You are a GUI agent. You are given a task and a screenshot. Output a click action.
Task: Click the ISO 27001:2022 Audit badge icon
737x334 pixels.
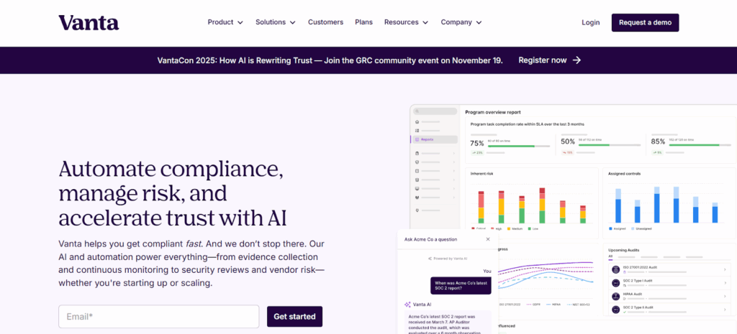pos(615,269)
